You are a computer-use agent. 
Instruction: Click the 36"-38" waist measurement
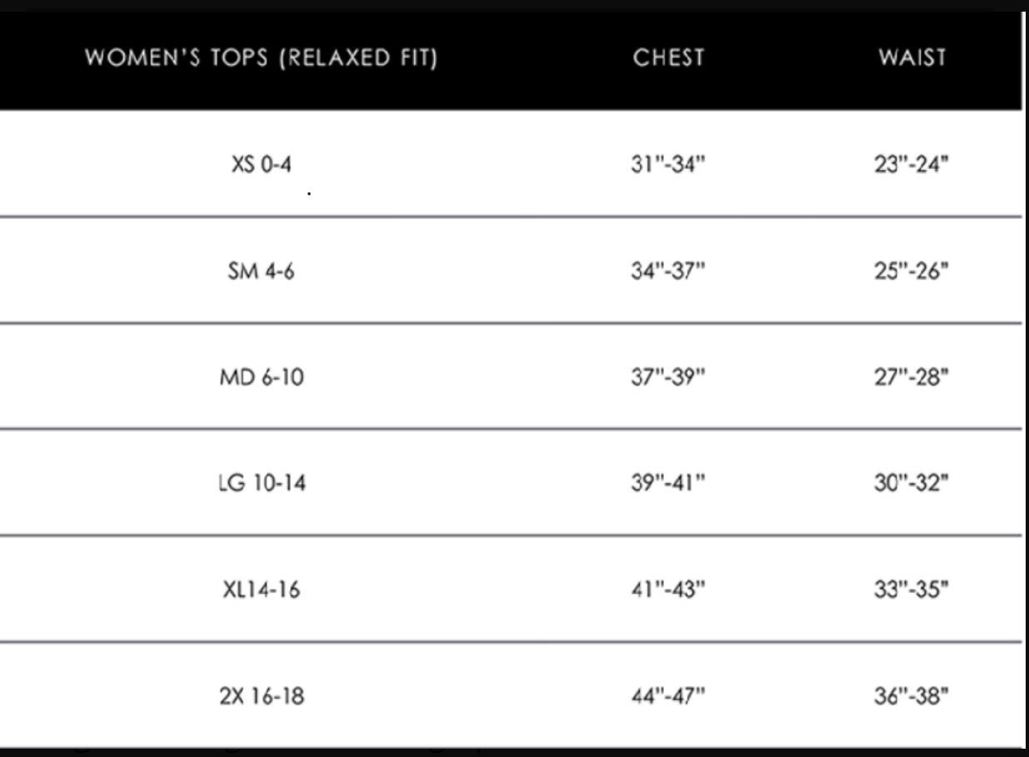click(912, 696)
